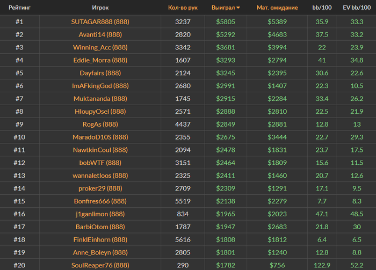This screenshot has height=270, width=376.
Task: Open MaradoD10S (888) player link
Action: [100, 137]
